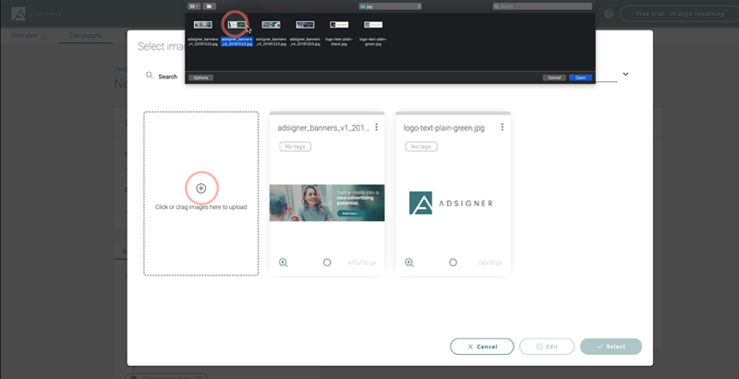Click the new folder button in file dialog
This screenshot has width=739, height=379.
(x=210, y=6)
